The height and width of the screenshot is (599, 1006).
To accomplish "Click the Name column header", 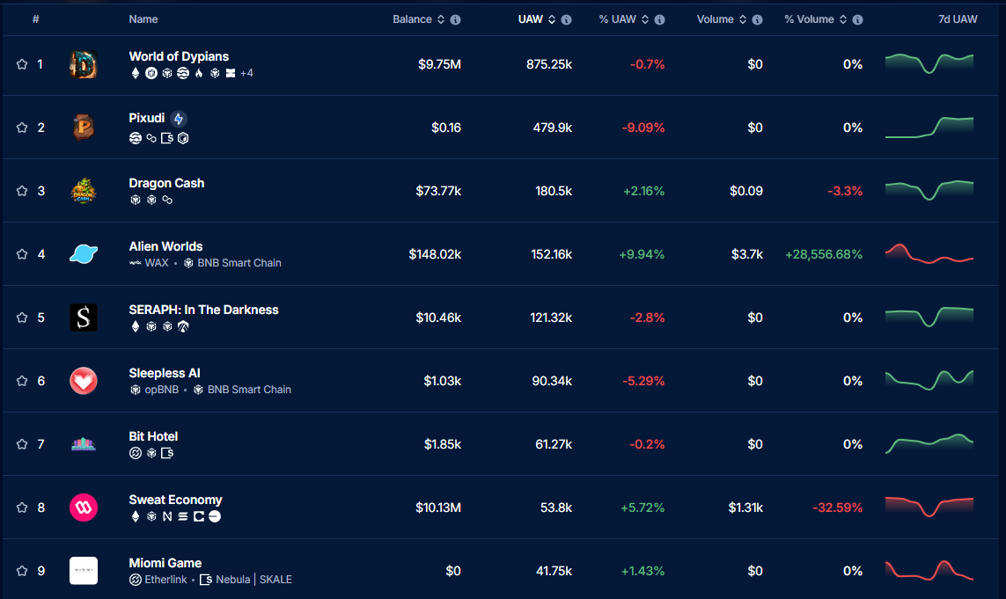I will [x=143, y=19].
